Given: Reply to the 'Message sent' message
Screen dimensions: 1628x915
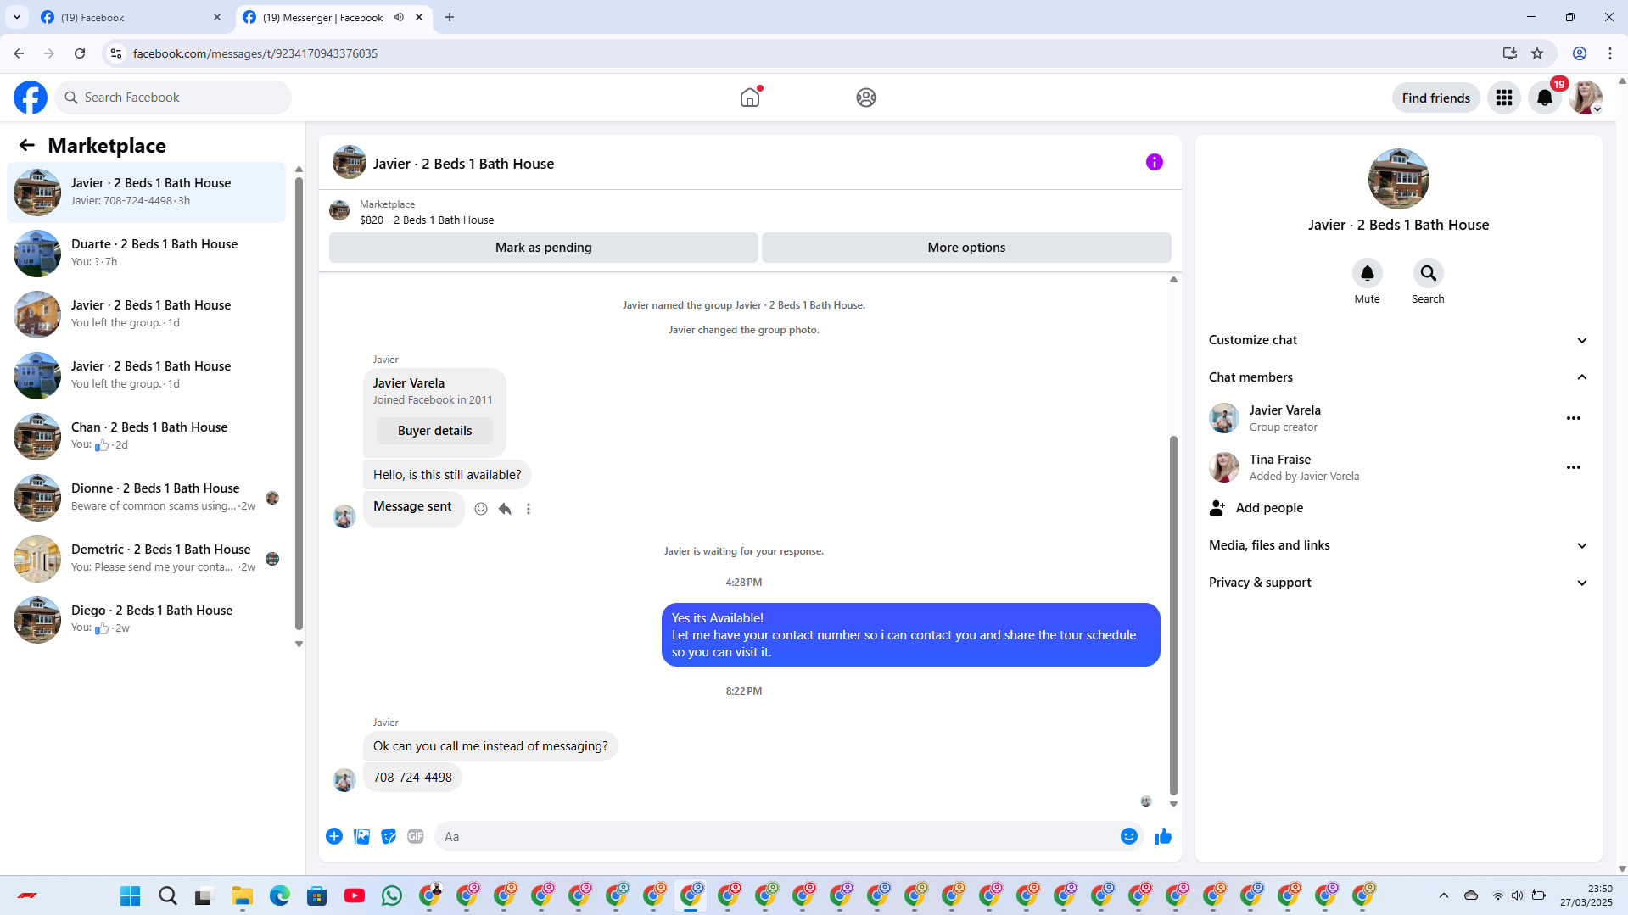Looking at the screenshot, I should (505, 509).
